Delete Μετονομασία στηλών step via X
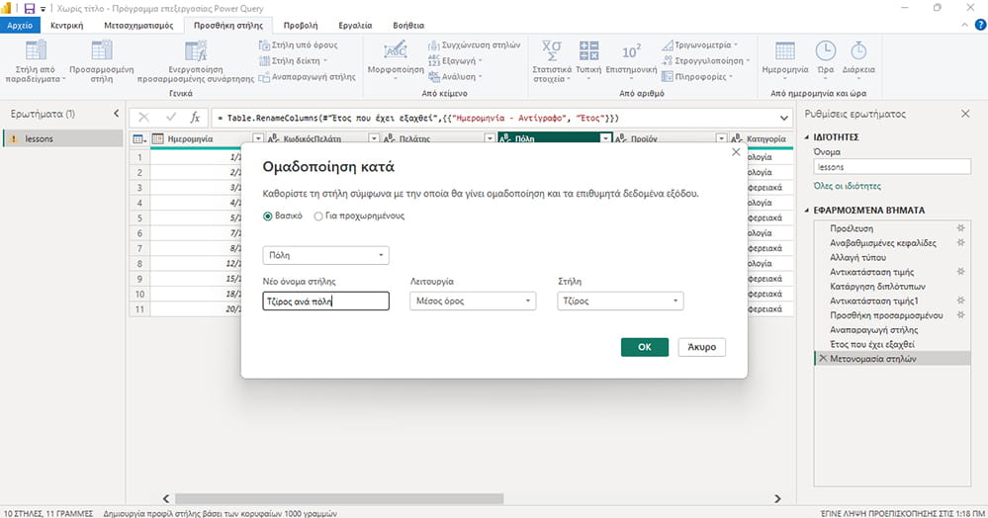The height and width of the screenshot is (518, 988). coord(822,358)
